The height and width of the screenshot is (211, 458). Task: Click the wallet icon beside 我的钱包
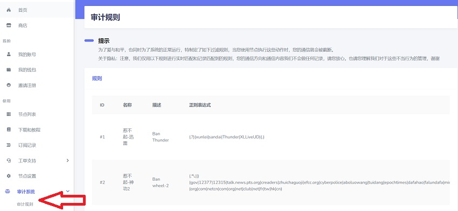tap(9, 70)
